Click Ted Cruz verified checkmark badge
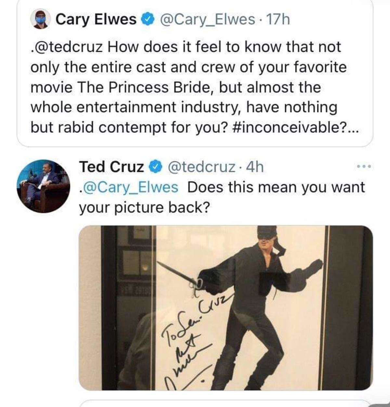The image size is (390, 407). point(155,167)
